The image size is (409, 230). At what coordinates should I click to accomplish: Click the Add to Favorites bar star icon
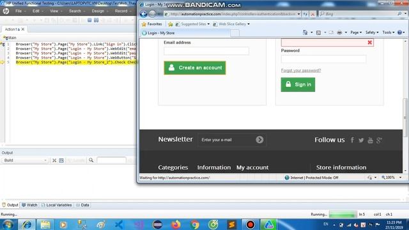171,24
